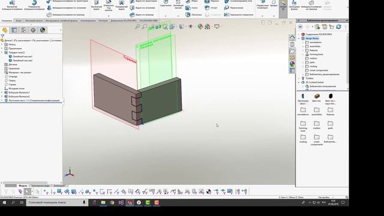Viewport: 384px width, 216px height.
Task: Open Edit Appearance from heads-up toolbar
Action: 200,26
